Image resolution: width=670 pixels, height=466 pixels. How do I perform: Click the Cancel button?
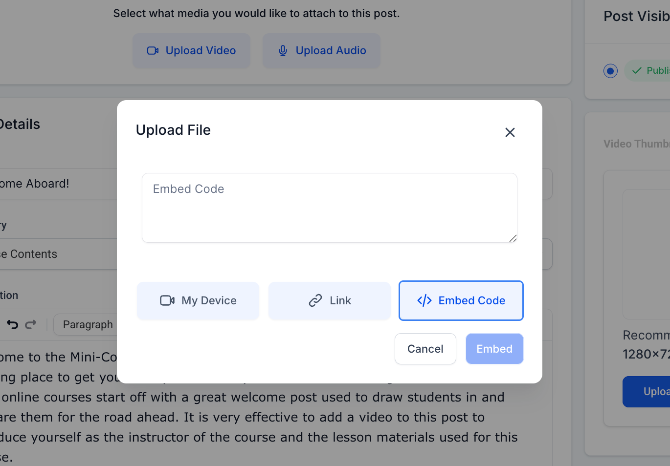coord(425,349)
